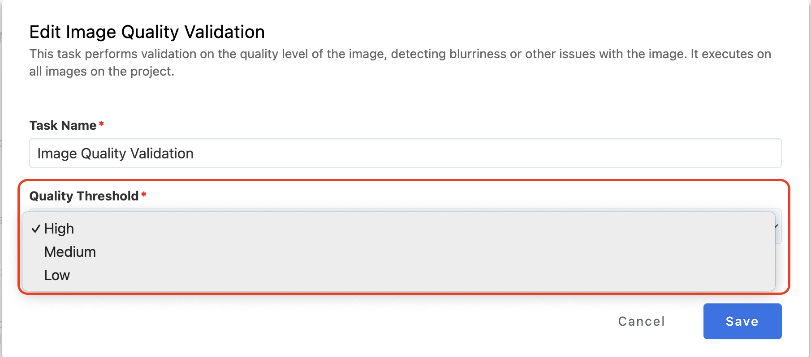Click the Edit Image Quality Validation title
Screen dimensions: 811x357
(x=147, y=32)
